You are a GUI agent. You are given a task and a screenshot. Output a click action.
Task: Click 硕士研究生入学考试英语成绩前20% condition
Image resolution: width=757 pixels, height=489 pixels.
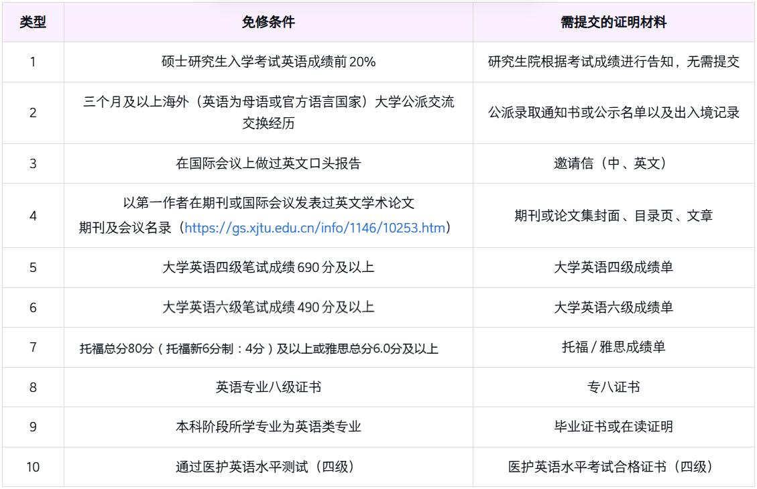tap(268, 62)
